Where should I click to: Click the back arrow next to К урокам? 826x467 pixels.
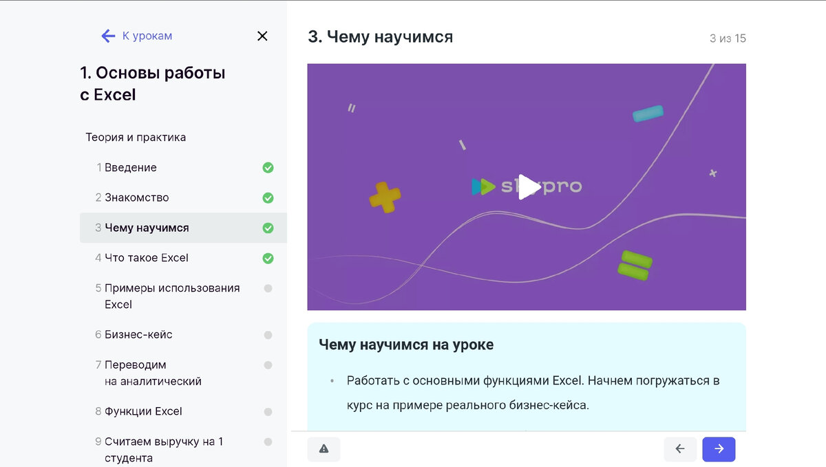[108, 36]
